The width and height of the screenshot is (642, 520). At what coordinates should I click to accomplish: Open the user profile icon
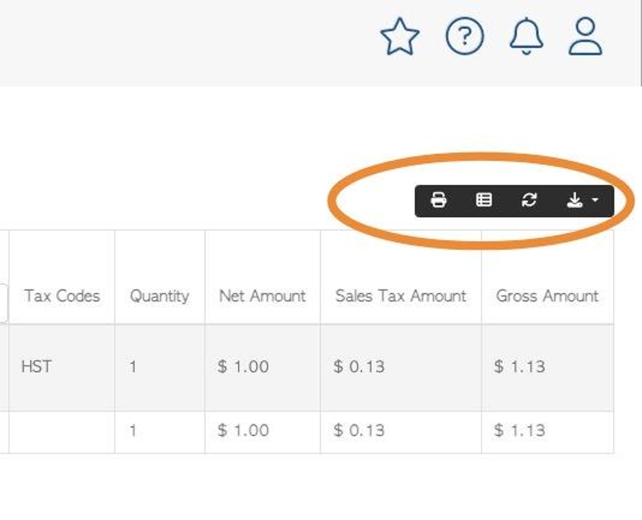coord(585,36)
